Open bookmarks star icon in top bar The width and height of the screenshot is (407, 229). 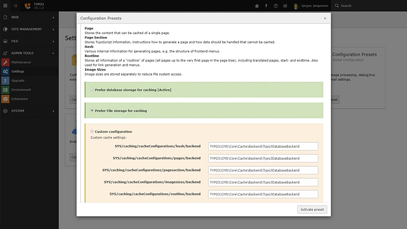[x=256, y=6]
